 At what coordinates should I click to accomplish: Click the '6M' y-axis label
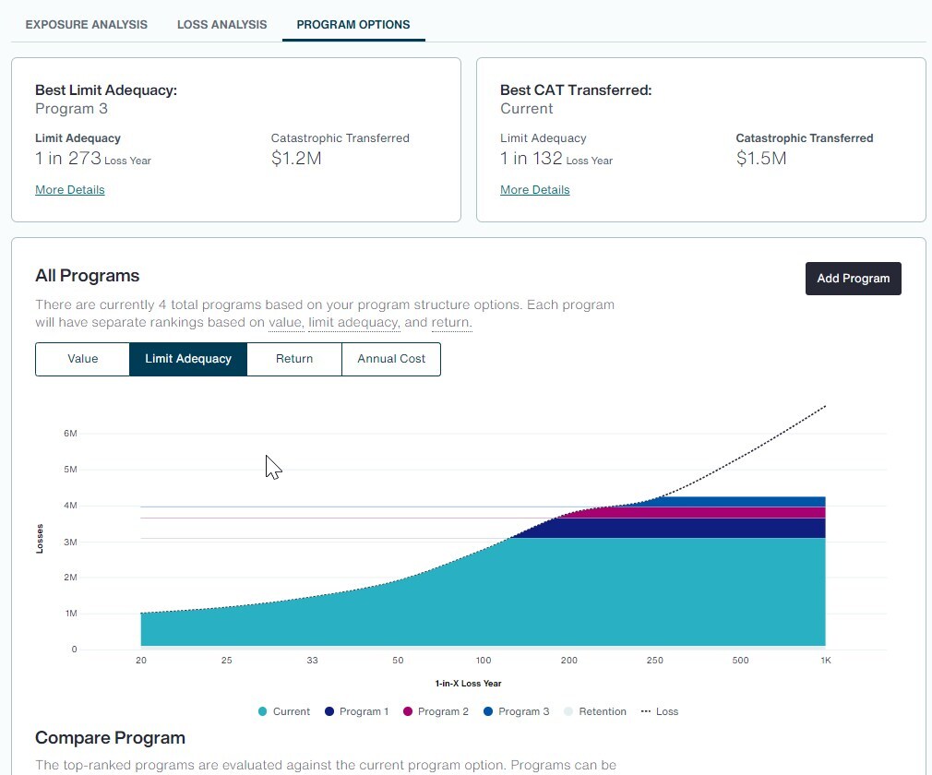click(x=70, y=434)
